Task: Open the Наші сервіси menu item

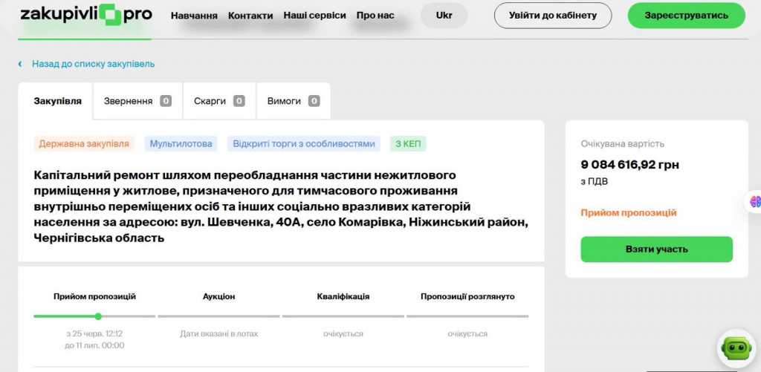Action: pyautogui.click(x=314, y=16)
